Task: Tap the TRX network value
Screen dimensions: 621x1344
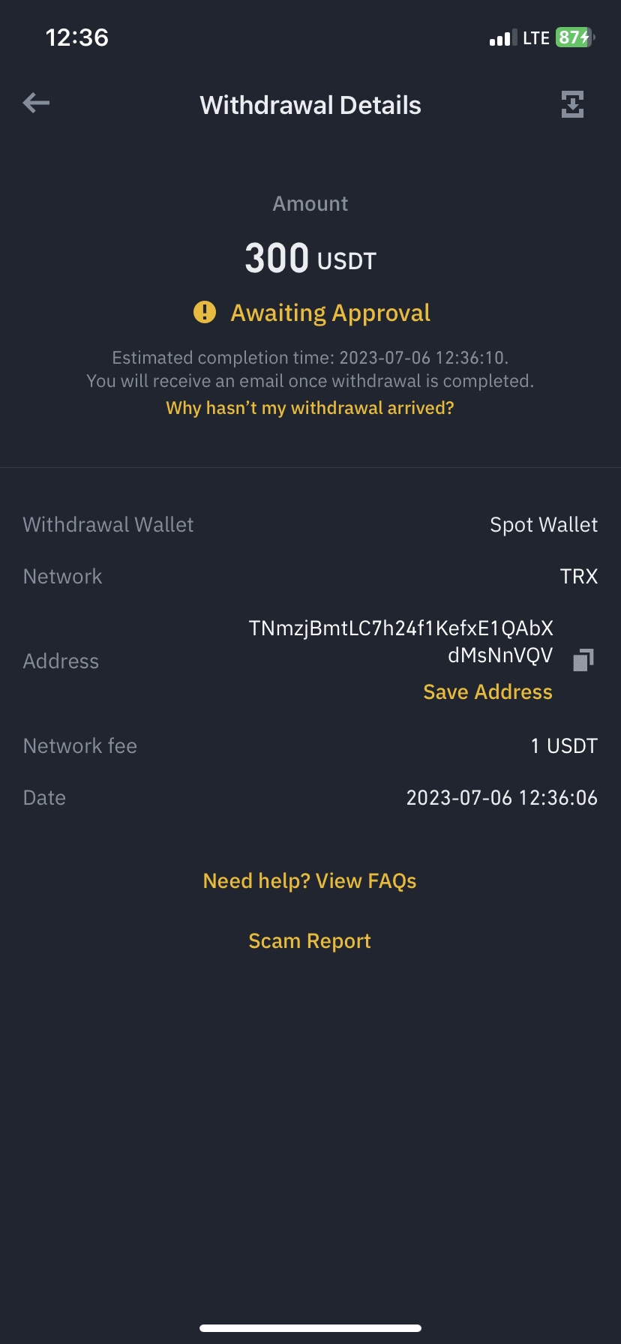Action: (x=578, y=576)
